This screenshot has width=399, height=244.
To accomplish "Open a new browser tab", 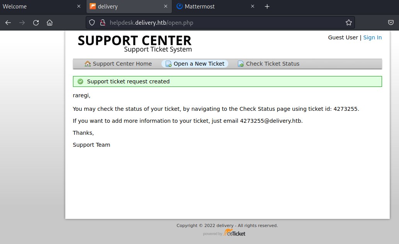I will click(267, 7).
